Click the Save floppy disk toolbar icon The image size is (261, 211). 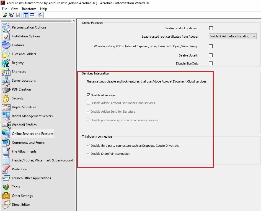[18, 15]
